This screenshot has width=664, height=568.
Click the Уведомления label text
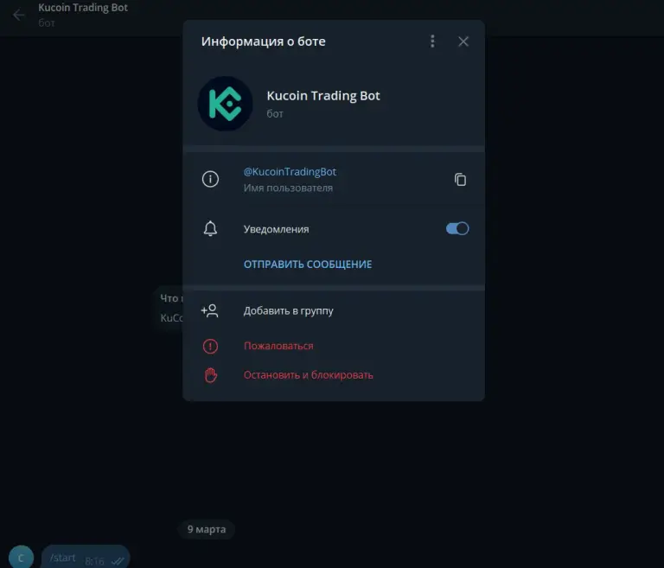[276, 229]
